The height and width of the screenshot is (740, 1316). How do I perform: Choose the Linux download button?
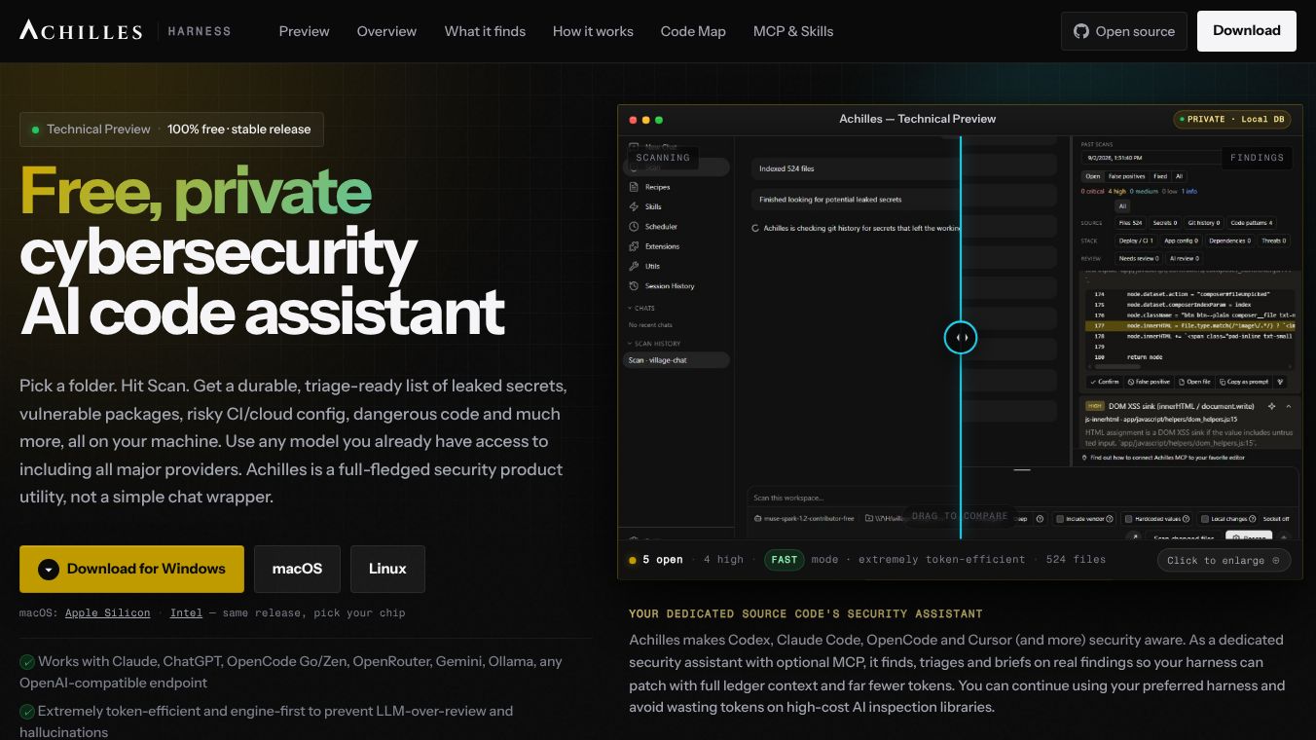click(387, 570)
